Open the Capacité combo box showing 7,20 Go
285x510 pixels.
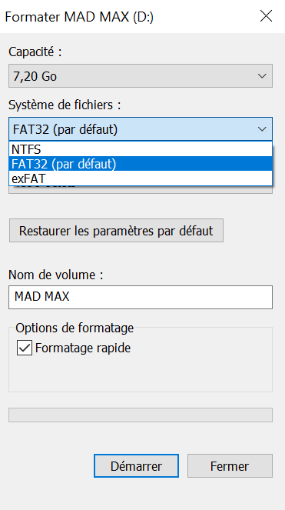click(141, 76)
